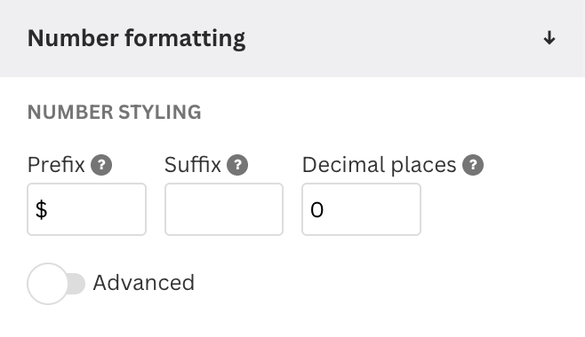Click the Decimal places label text
The width and height of the screenshot is (585, 337).
(379, 165)
